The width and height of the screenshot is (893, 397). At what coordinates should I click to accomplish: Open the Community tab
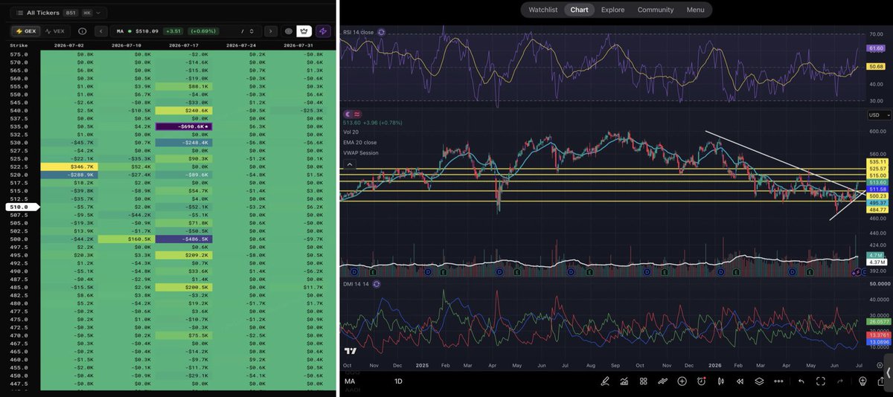656,10
